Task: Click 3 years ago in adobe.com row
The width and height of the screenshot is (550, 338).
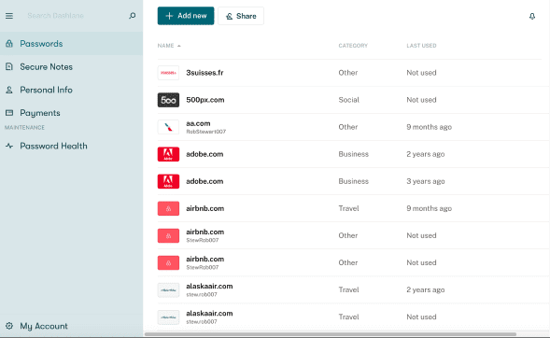Action: [426, 181]
